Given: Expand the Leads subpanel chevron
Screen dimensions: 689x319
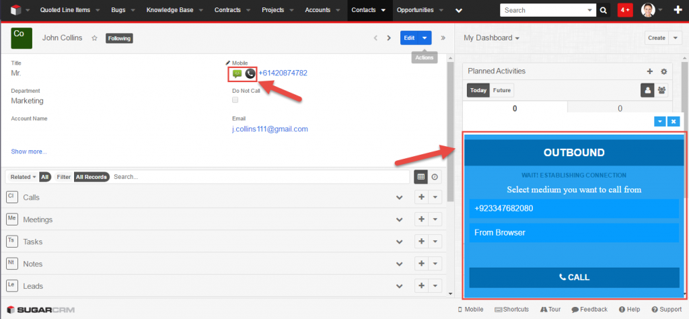Looking at the screenshot, I should tap(400, 286).
